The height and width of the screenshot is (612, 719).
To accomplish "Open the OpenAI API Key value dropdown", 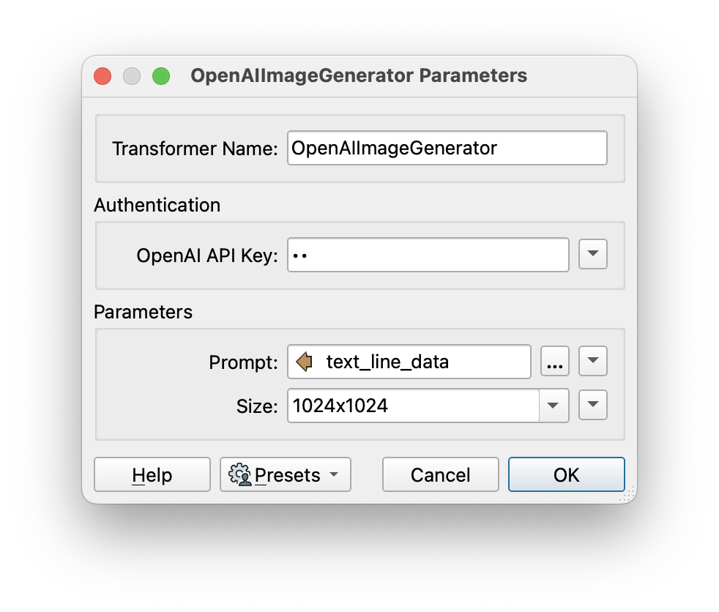I will pyautogui.click(x=592, y=254).
